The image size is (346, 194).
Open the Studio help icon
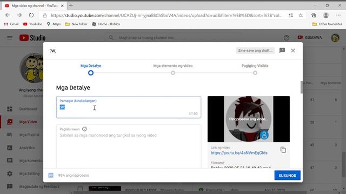coord(287,38)
